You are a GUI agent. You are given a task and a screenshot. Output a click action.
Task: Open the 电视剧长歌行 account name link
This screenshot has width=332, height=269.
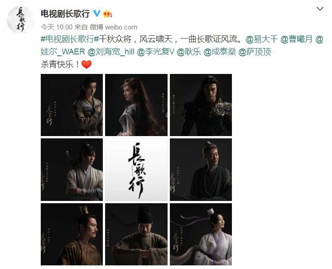[x=65, y=14]
